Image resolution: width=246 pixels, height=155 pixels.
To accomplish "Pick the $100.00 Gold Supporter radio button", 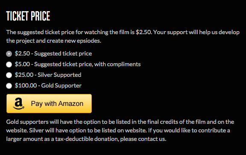I will pos(9,86).
